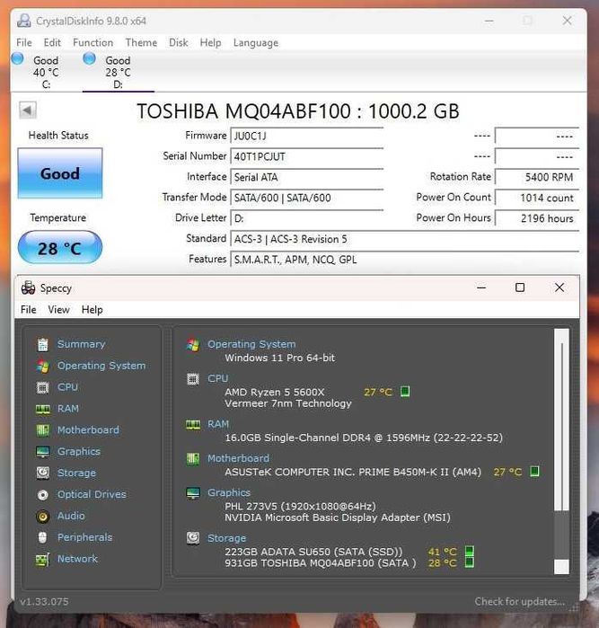Image resolution: width=599 pixels, height=628 pixels.
Task: Open the Help menu in CrystalDiskInfo
Action: pyautogui.click(x=210, y=42)
